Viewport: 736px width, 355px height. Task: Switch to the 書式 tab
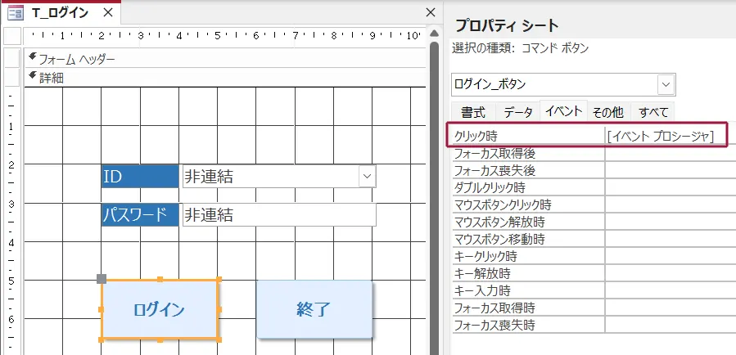472,112
